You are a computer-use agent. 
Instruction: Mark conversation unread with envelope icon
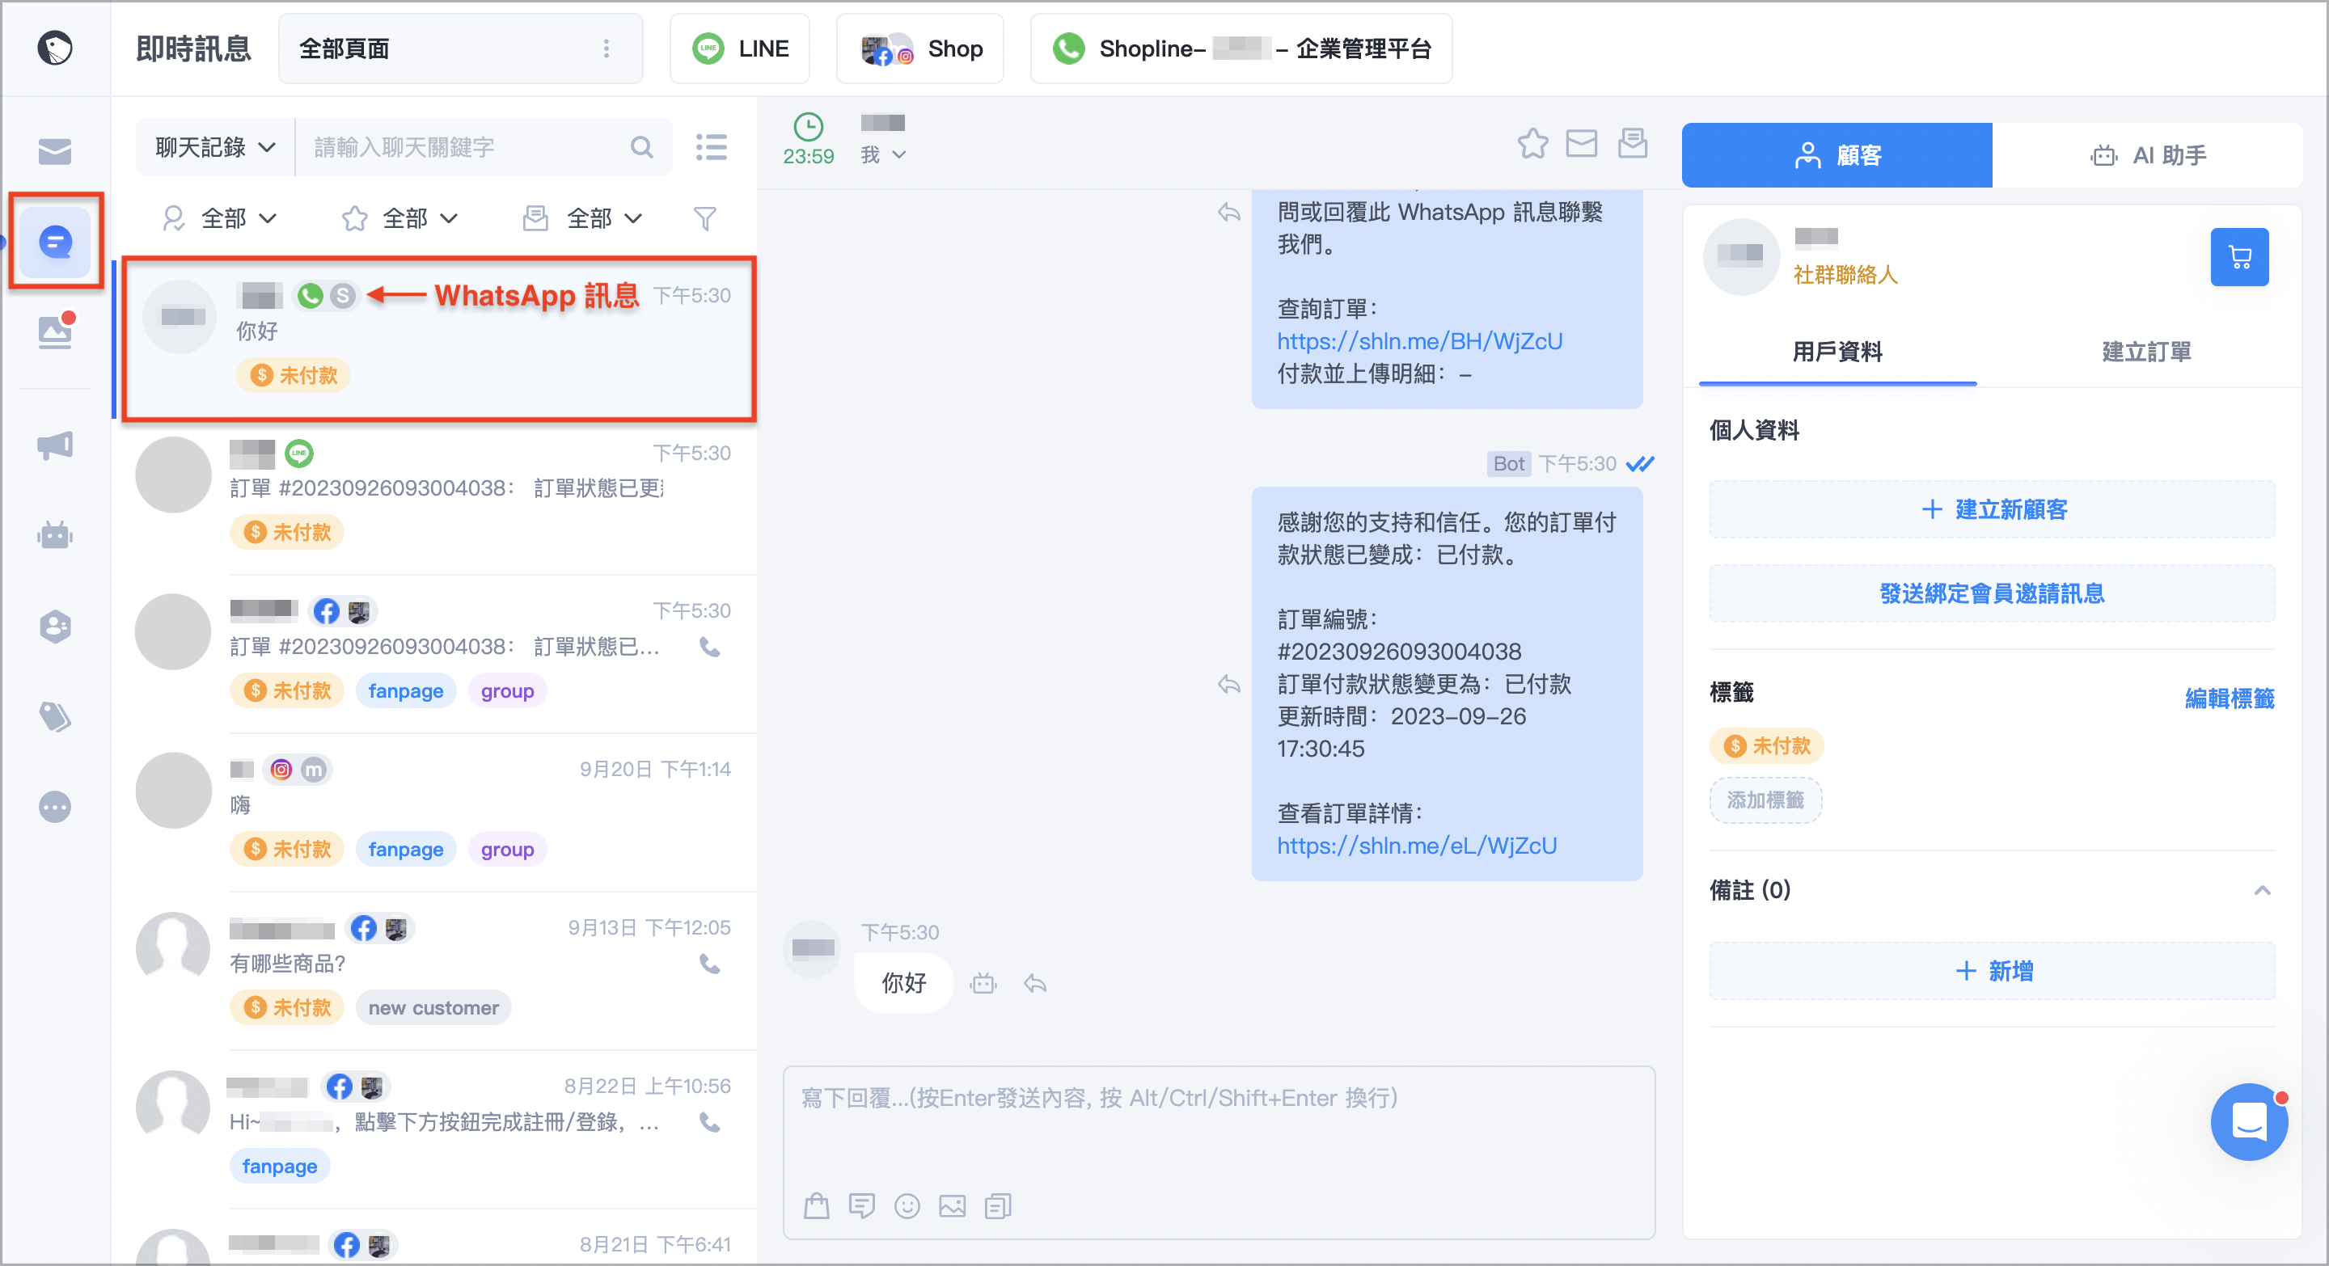click(x=1581, y=144)
